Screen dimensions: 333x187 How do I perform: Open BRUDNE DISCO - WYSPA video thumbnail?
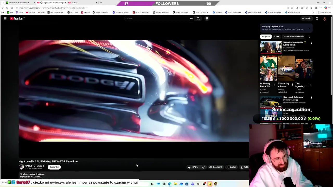pyautogui.click(x=271, y=47)
